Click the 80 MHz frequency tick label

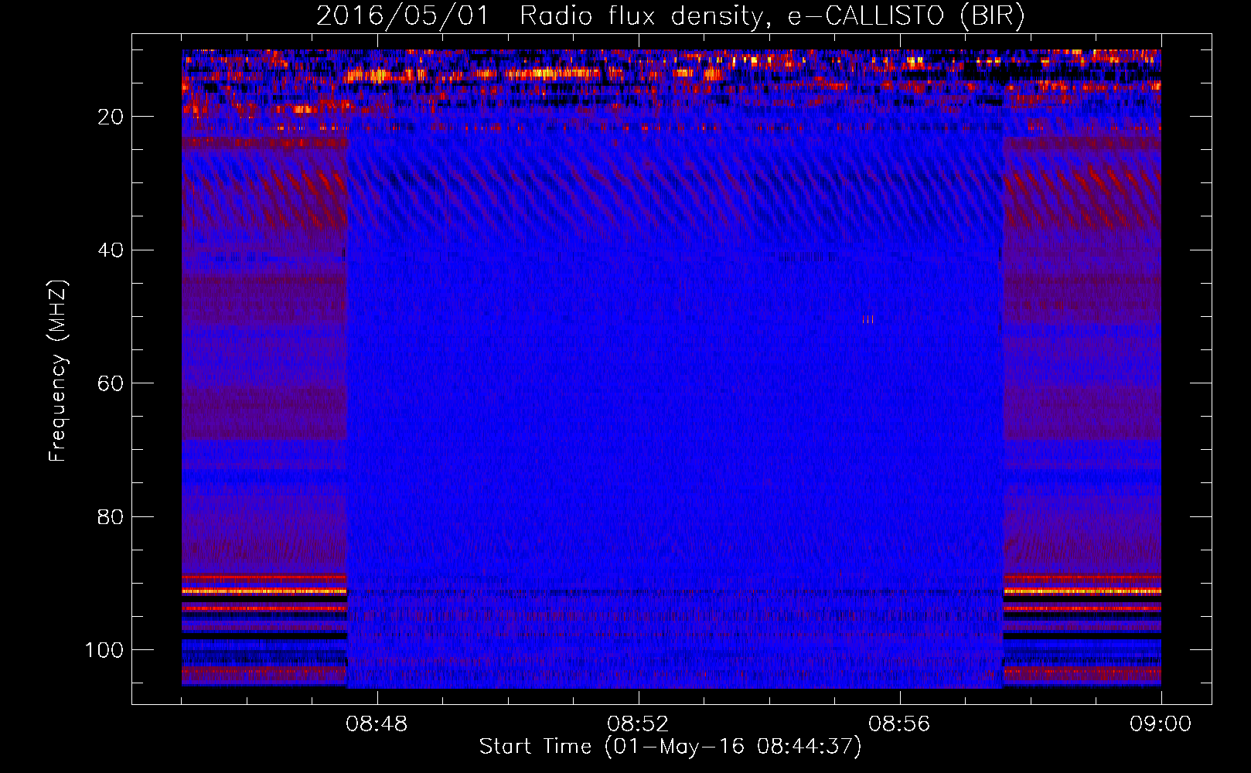111,516
